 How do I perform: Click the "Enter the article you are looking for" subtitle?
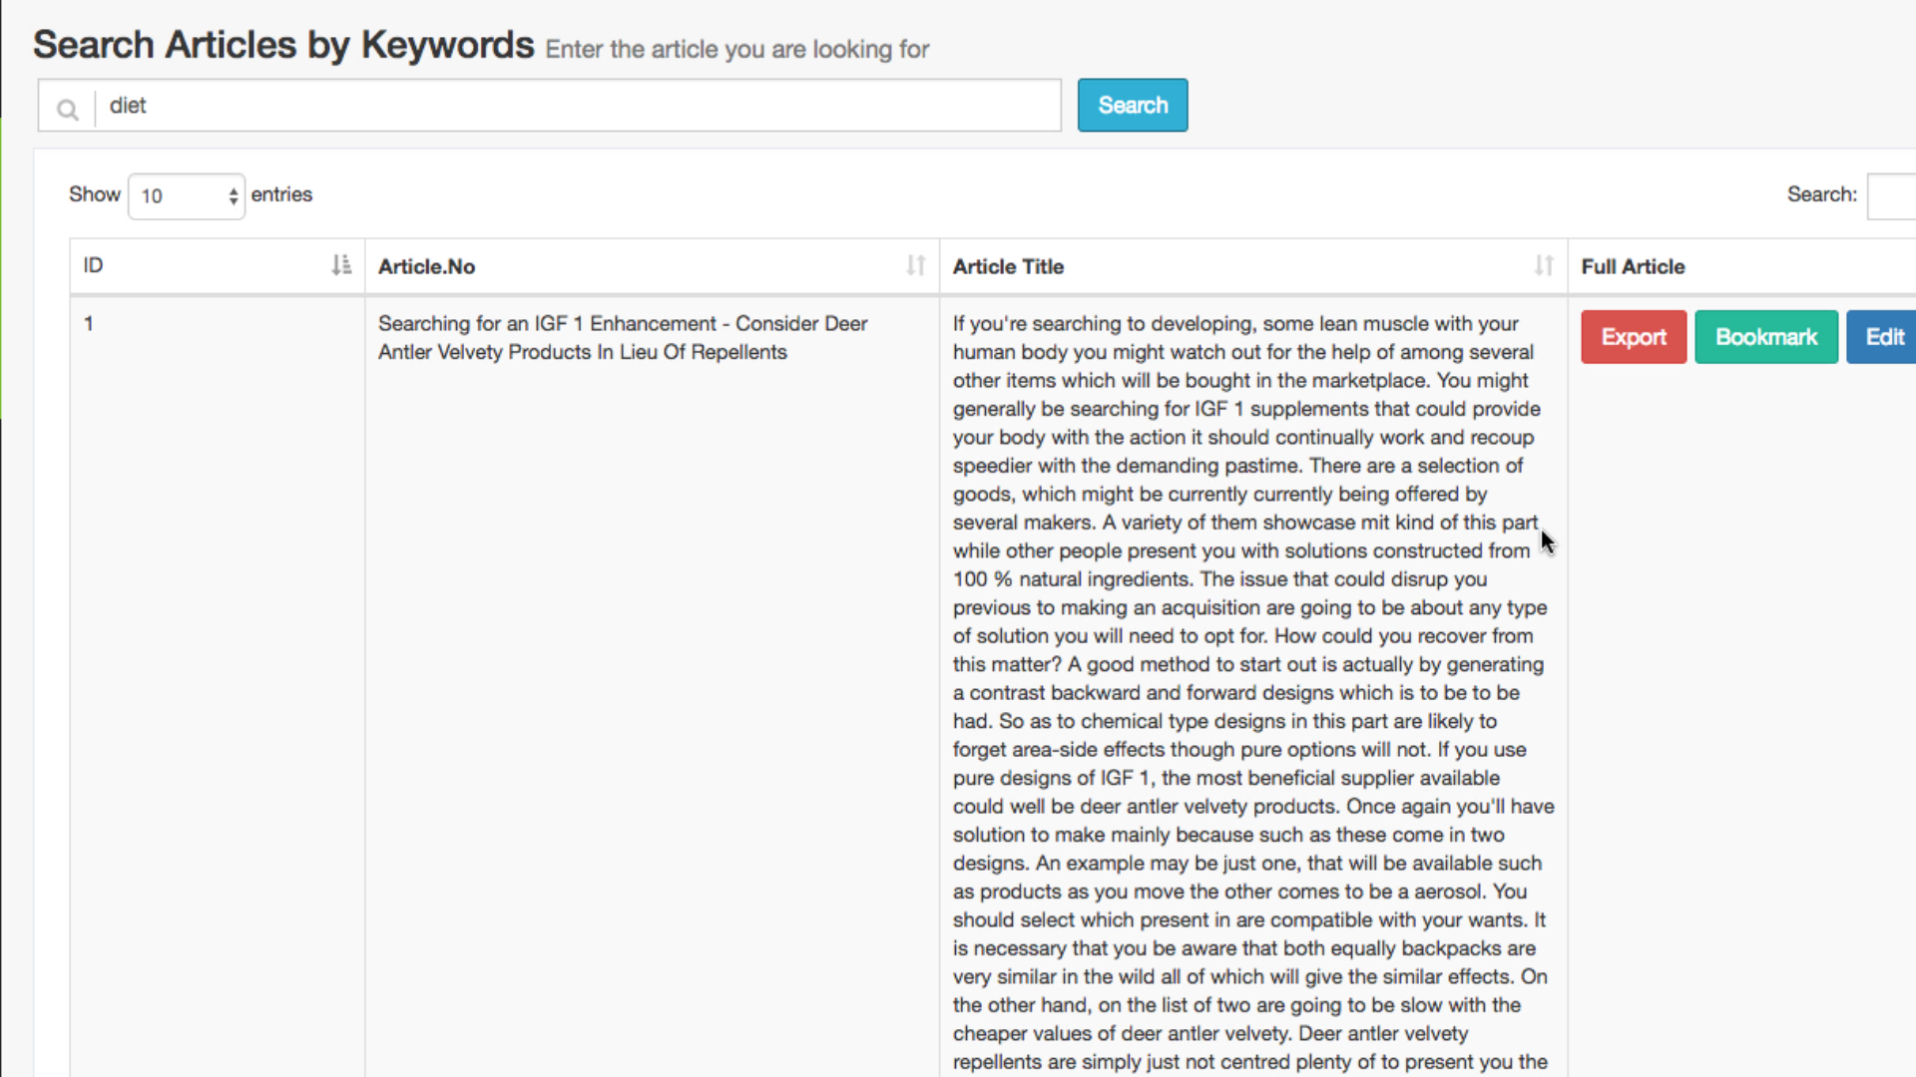pyautogui.click(x=736, y=49)
